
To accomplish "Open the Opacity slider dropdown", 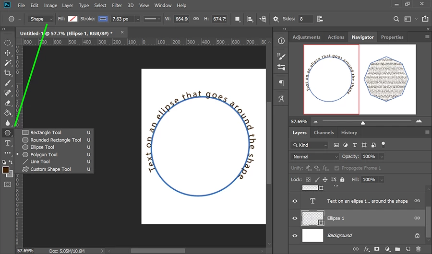I will coord(382,157).
